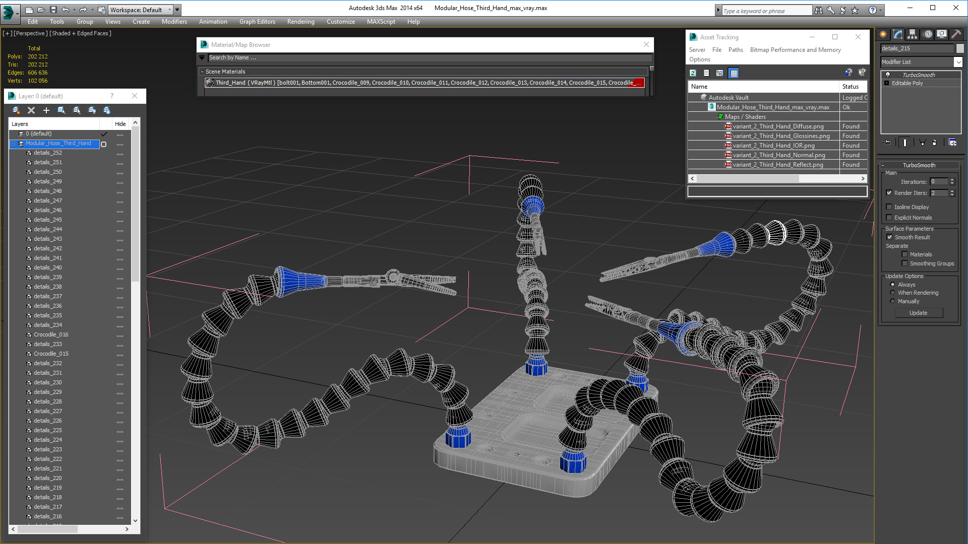Click Refresh icon in Asset Tracking toolbar

(x=693, y=73)
